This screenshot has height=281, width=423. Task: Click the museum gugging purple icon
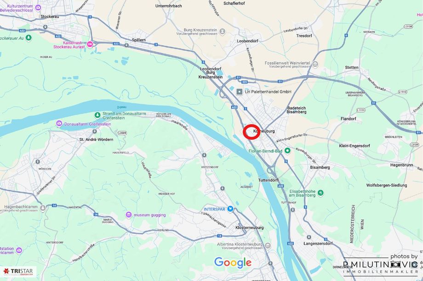pos(129,215)
